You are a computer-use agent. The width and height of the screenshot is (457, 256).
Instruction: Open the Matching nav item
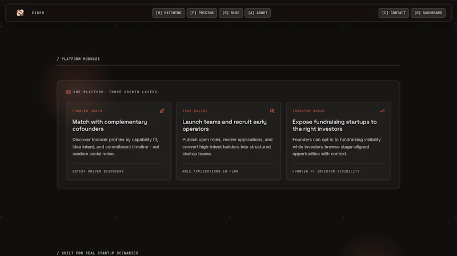click(169, 13)
